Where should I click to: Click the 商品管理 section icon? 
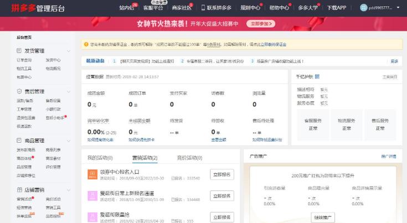(19, 141)
